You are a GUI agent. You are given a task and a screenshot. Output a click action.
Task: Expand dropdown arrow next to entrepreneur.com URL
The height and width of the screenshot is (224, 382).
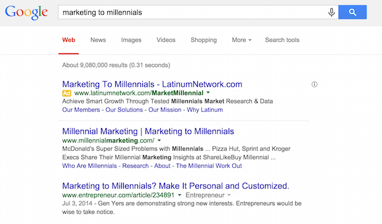[x=179, y=195]
